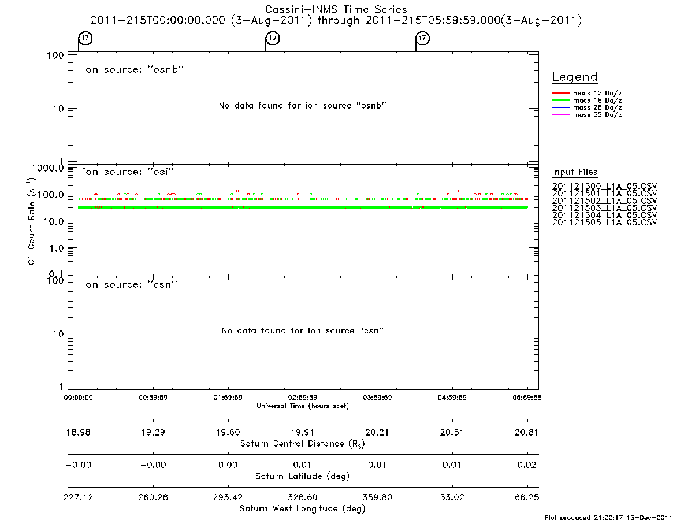Click the ion source "csn" panel label
The width and height of the screenshot is (673, 520).
[130, 284]
